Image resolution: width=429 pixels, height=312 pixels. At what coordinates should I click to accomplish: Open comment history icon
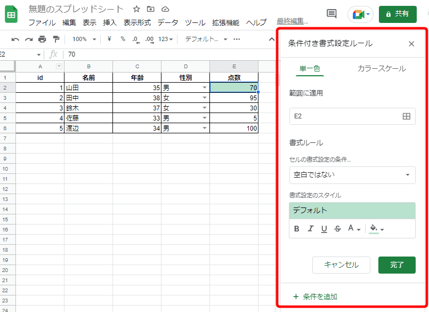331,14
